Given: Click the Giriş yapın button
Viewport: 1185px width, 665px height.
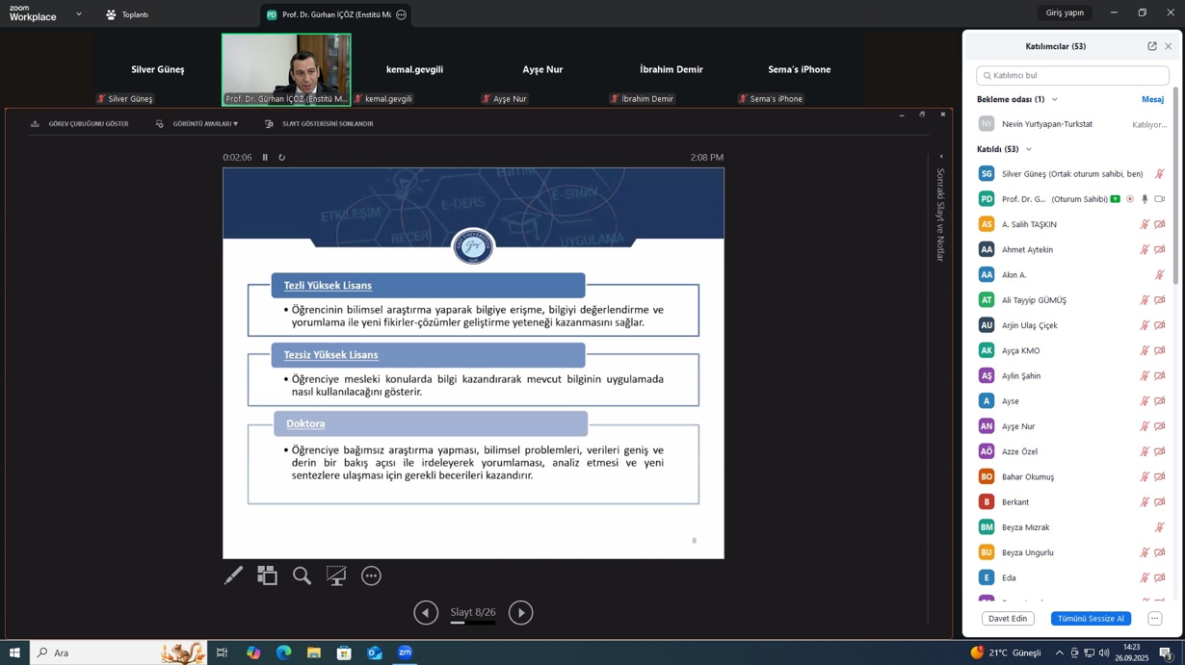Looking at the screenshot, I should pos(1065,13).
